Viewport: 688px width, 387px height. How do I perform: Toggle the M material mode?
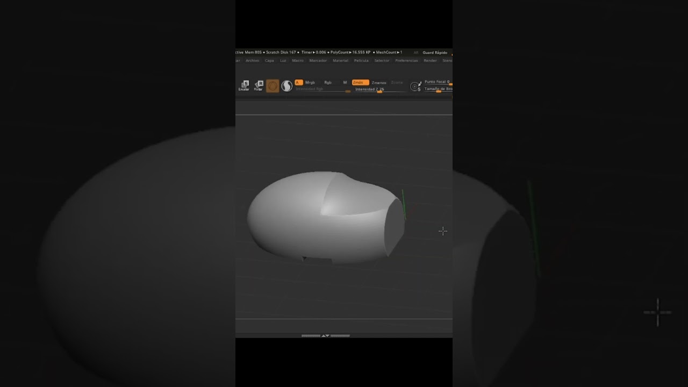tap(345, 82)
